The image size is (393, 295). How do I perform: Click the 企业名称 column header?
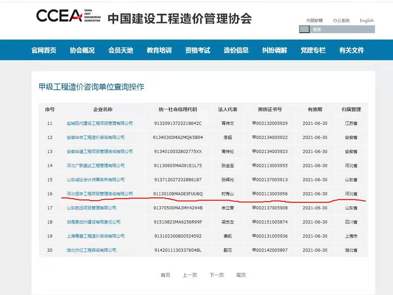tap(103, 109)
